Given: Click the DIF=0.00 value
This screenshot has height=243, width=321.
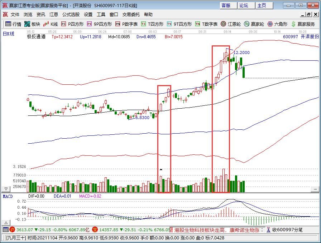Looking at the screenshot, I should (36, 196).
